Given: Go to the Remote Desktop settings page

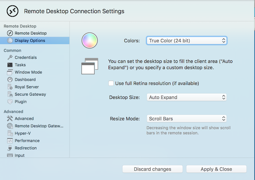Looking at the screenshot, I should pyautogui.click(x=31, y=33).
